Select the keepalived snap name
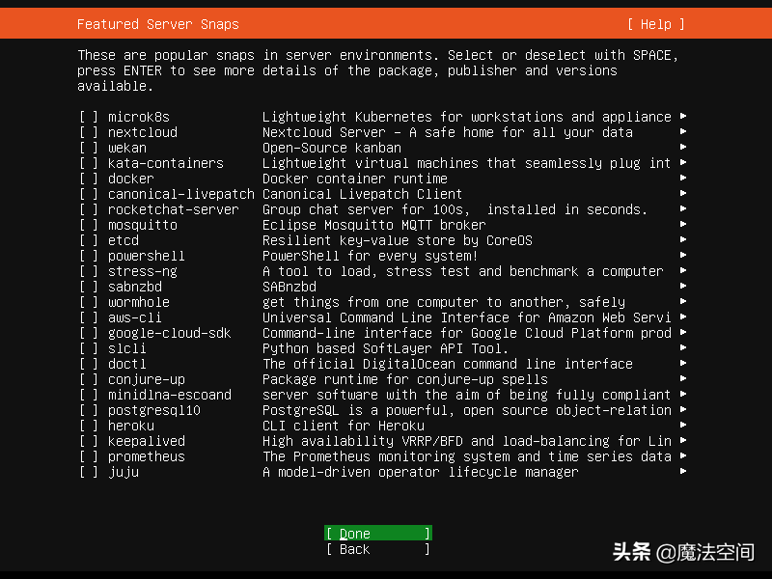772x579 pixels. point(147,441)
